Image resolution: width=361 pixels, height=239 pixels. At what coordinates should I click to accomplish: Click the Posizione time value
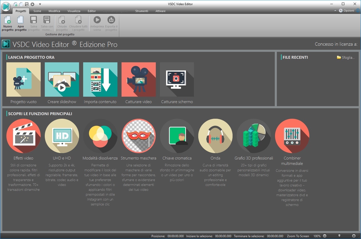(x=176, y=236)
